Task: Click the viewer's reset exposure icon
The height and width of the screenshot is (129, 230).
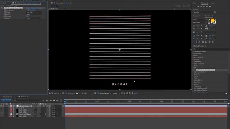Action: [x=133, y=93]
